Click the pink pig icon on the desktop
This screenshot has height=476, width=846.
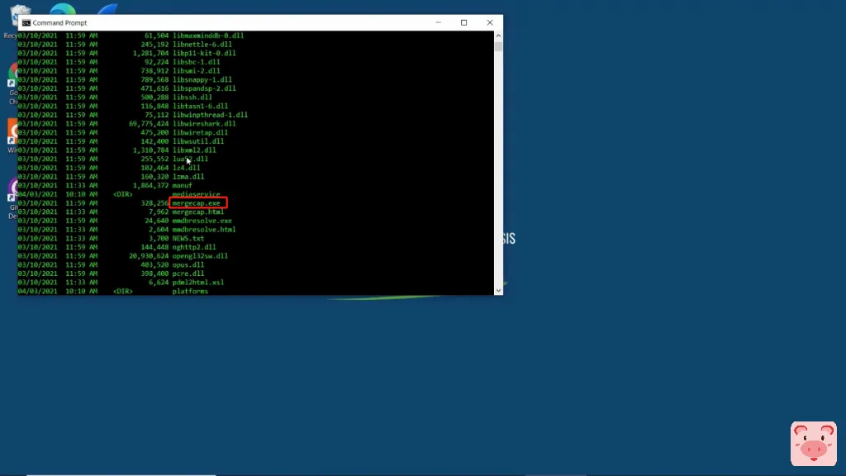tap(813, 444)
